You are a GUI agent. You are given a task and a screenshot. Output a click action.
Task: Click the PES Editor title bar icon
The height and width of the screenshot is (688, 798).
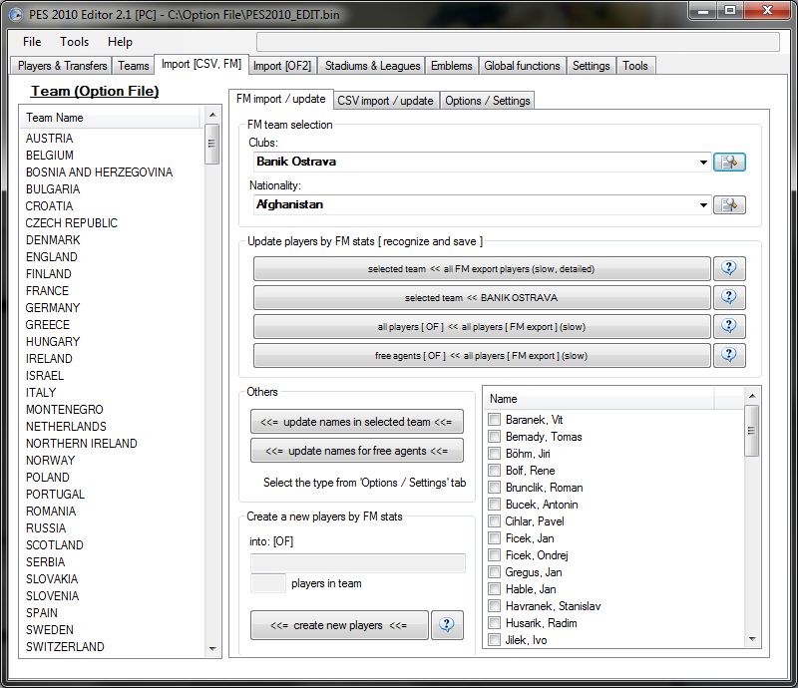[x=16, y=14]
